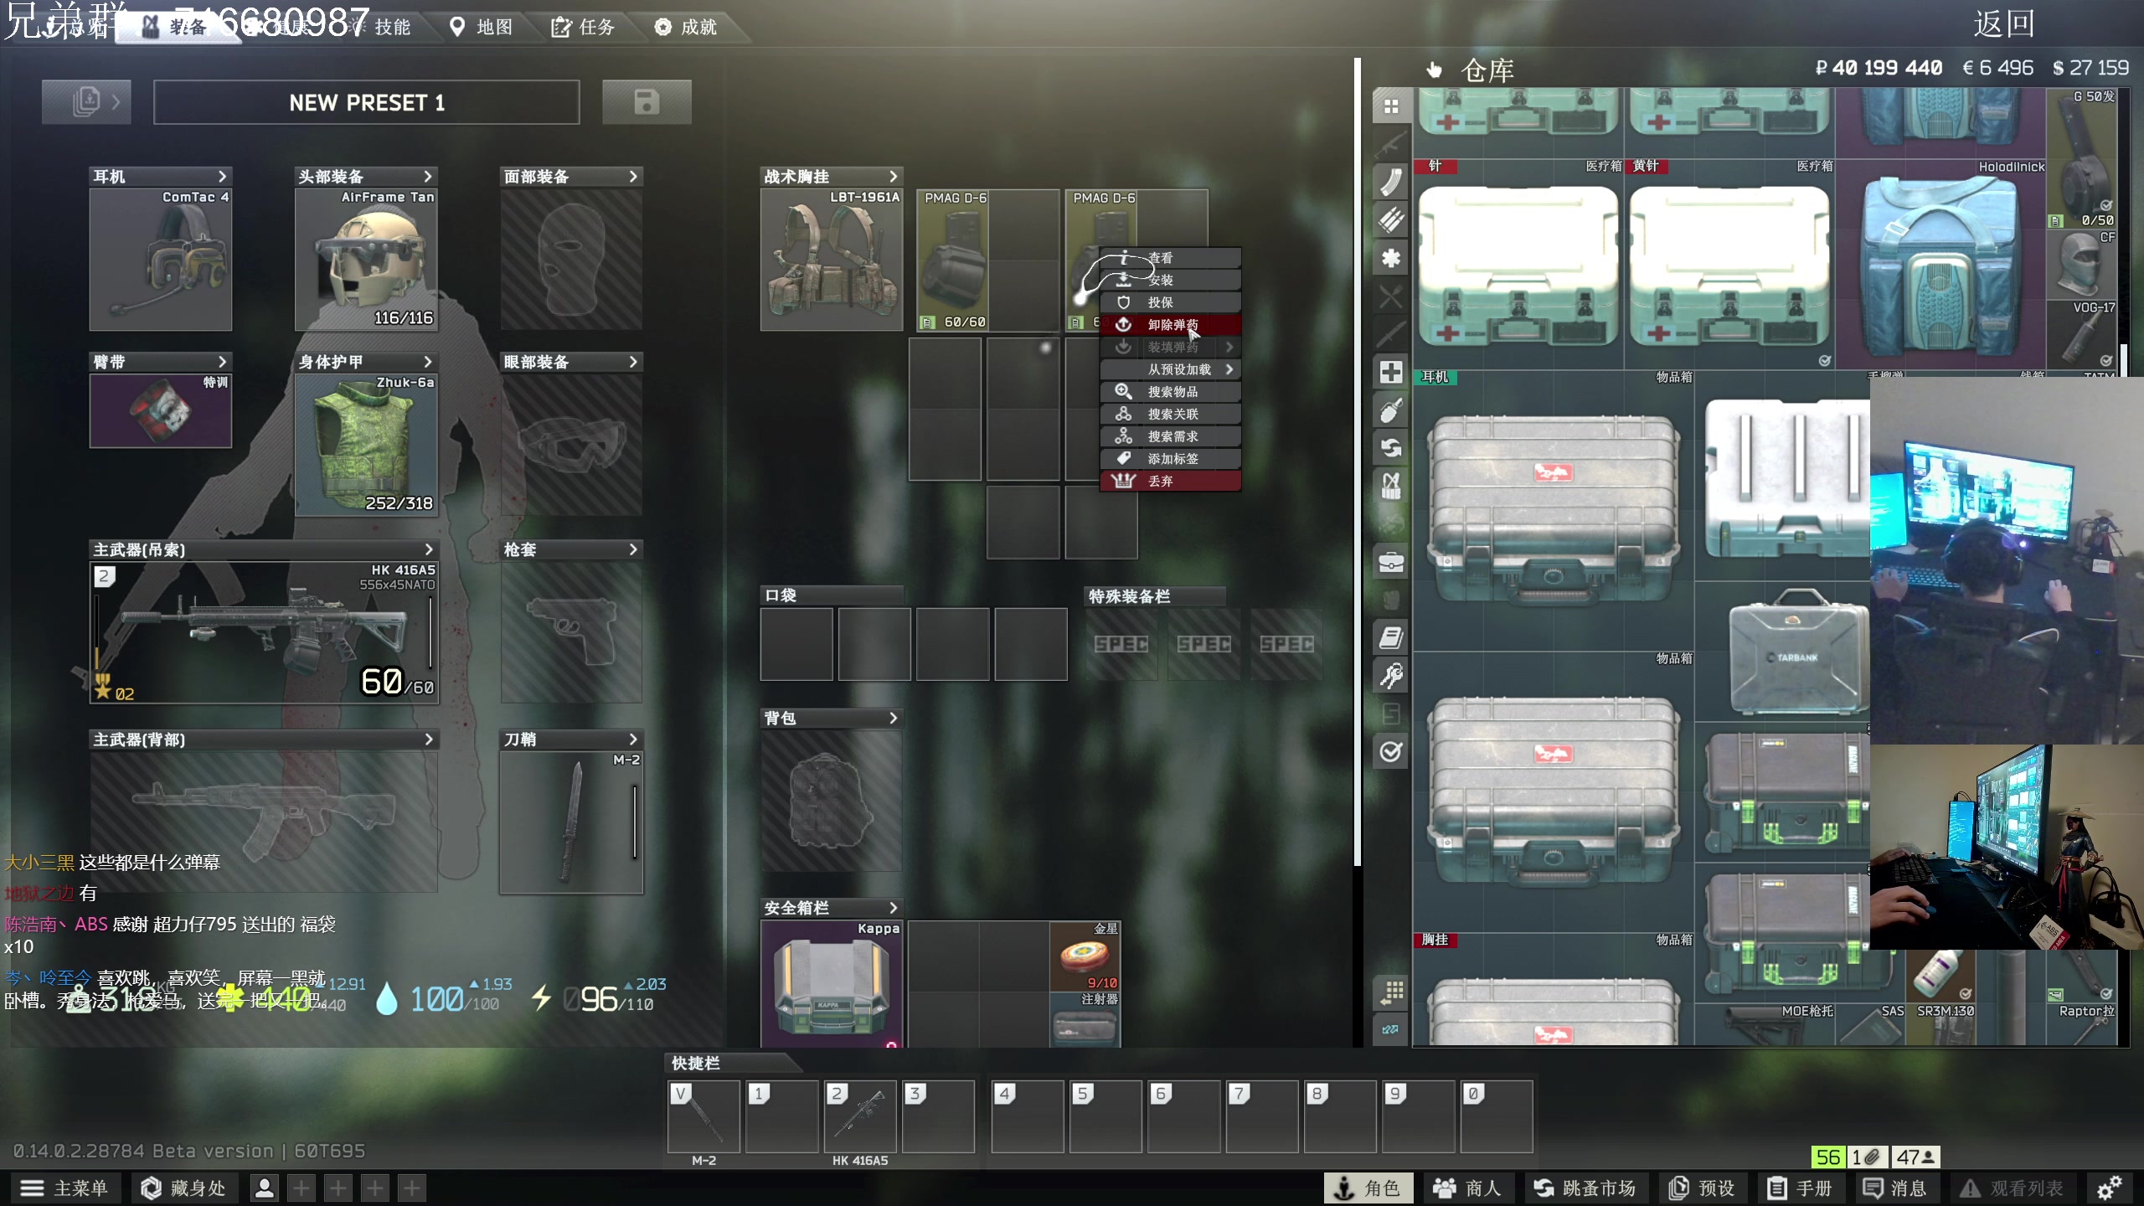This screenshot has width=2144, height=1206.
Task: Select the Kappa secure container
Action: [832, 983]
